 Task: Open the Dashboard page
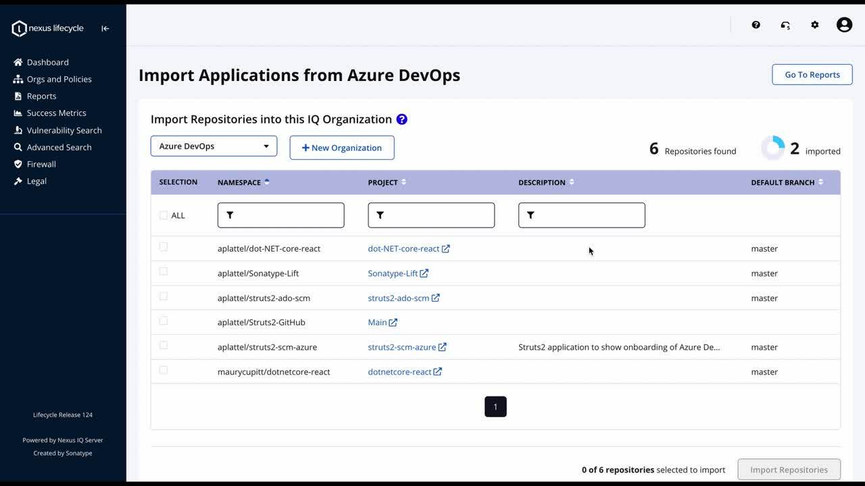47,62
